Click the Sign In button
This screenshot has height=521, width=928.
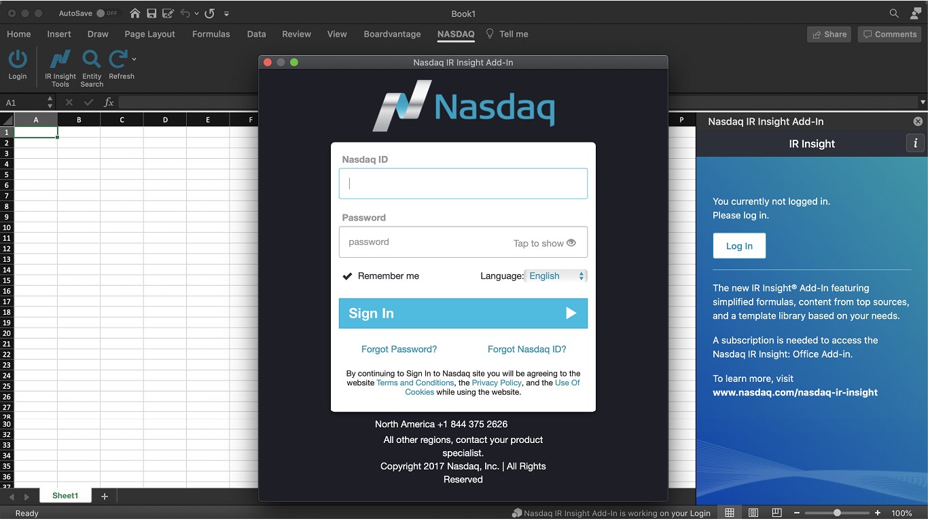(463, 313)
